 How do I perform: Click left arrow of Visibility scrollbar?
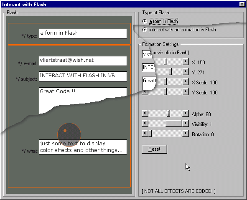pos(145,123)
